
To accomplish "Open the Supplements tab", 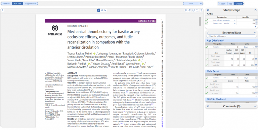I will [30, 3].
